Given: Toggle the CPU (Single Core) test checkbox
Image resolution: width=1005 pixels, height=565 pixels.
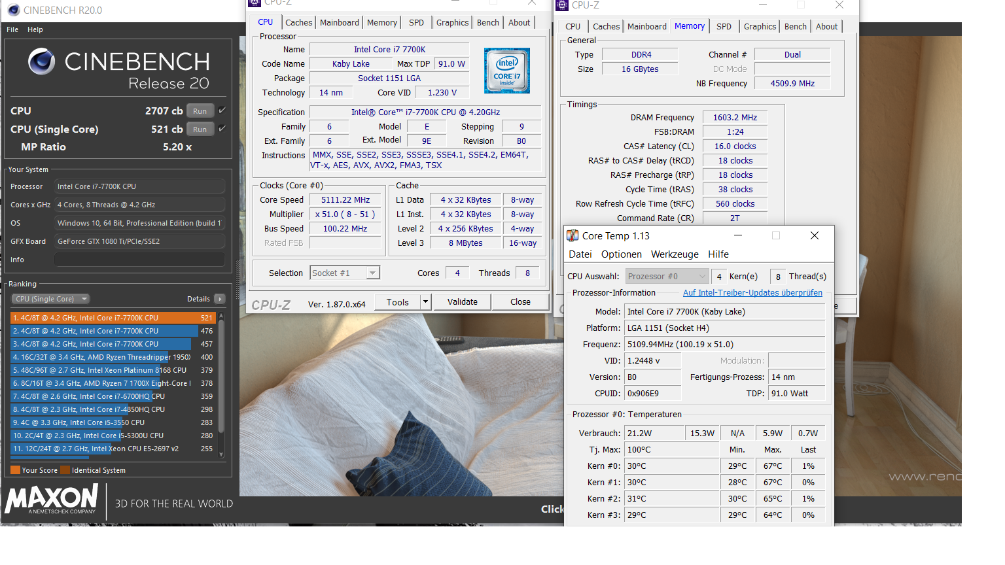Looking at the screenshot, I should pos(222,129).
